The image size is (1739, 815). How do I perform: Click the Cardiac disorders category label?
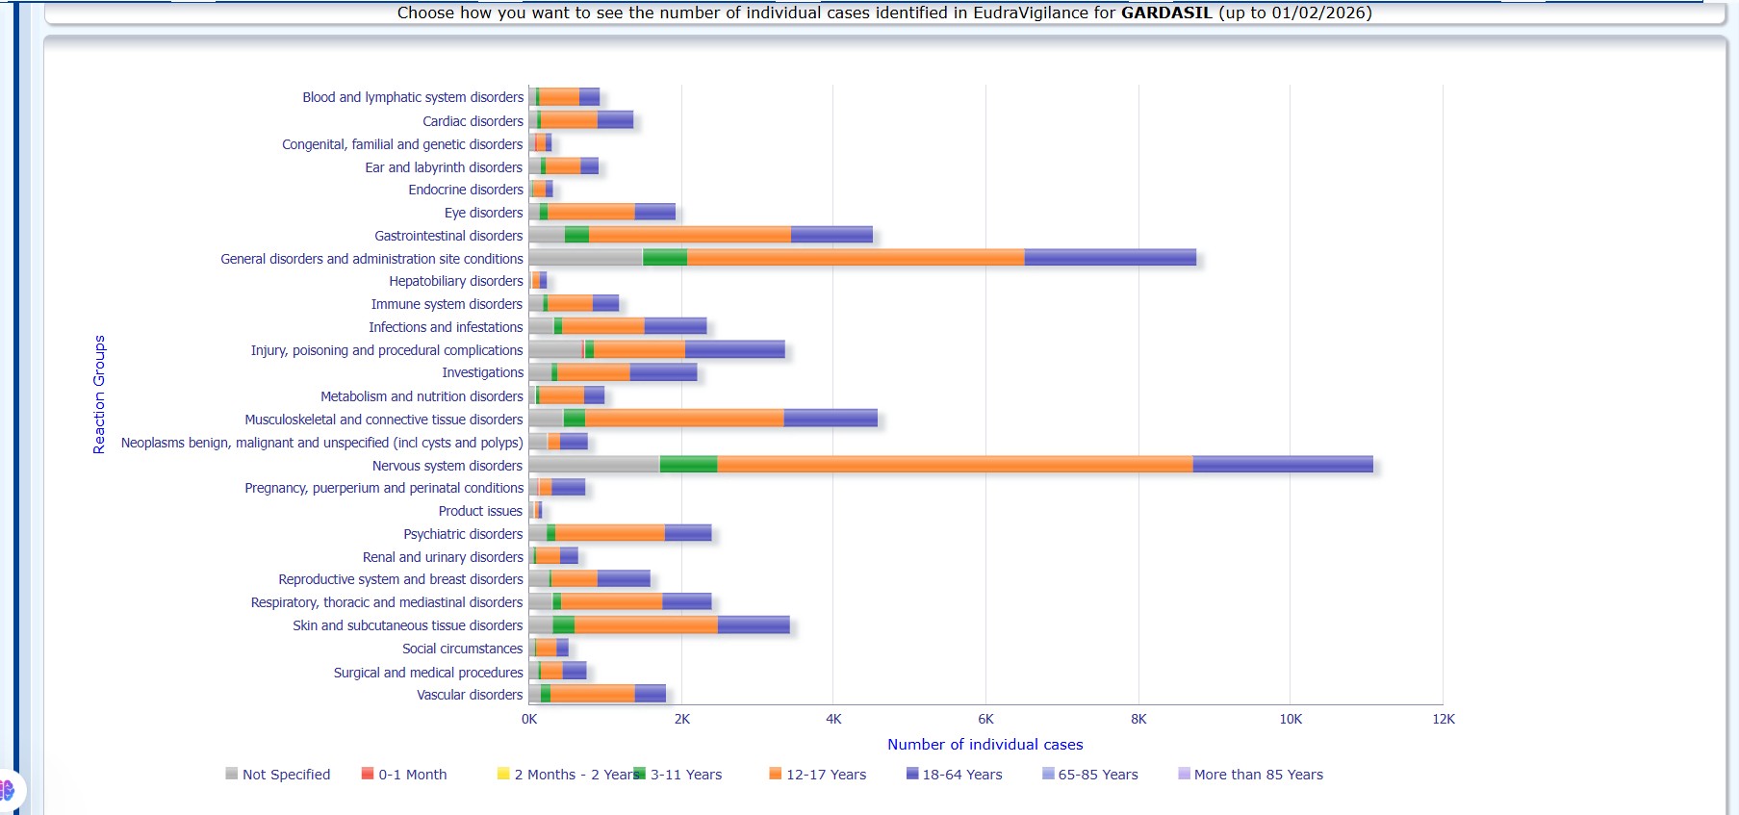(473, 121)
